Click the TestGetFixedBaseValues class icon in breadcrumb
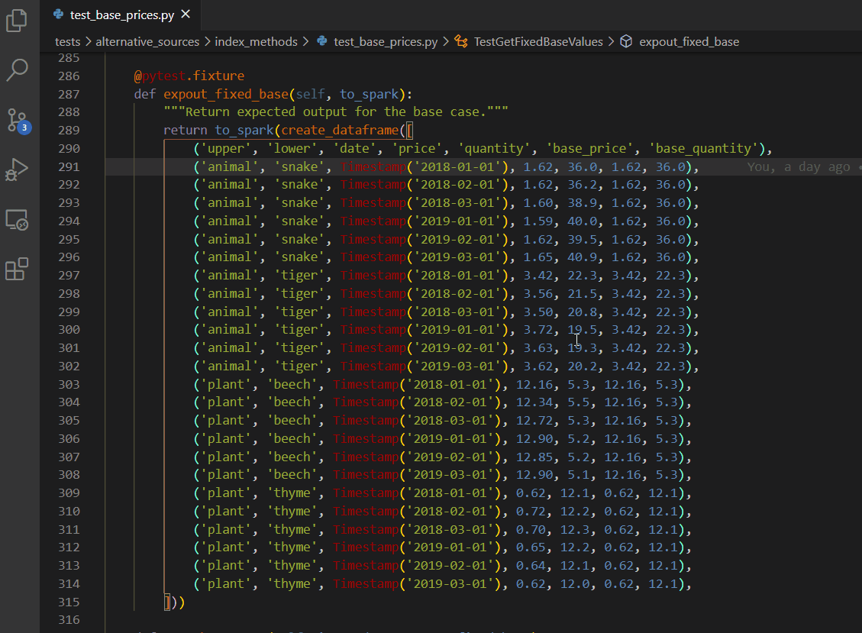This screenshot has height=633, width=862. point(461,41)
